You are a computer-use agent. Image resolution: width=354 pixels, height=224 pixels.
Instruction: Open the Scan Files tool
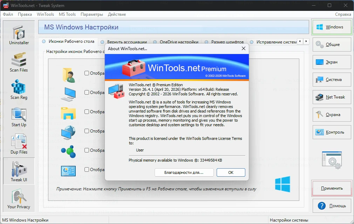[x=19, y=62]
